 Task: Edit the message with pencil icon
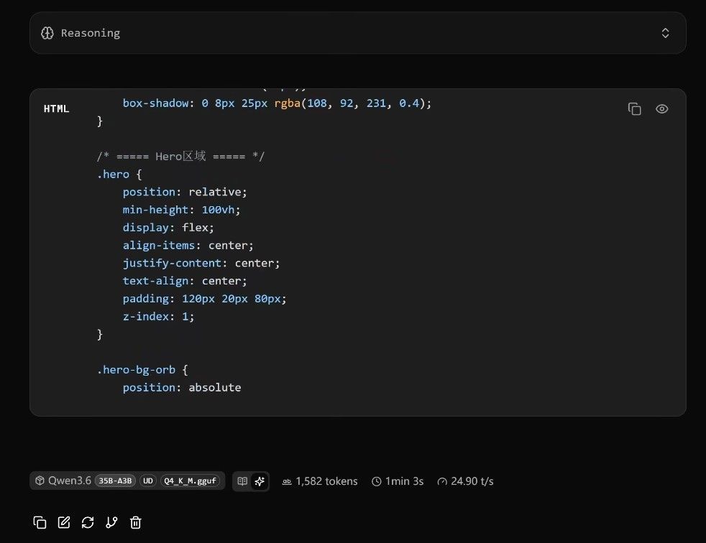tap(64, 522)
